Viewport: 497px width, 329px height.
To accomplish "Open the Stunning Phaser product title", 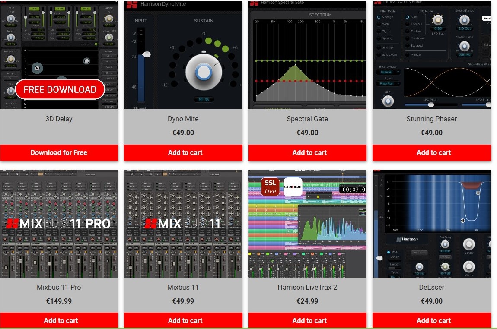I will (432, 119).
